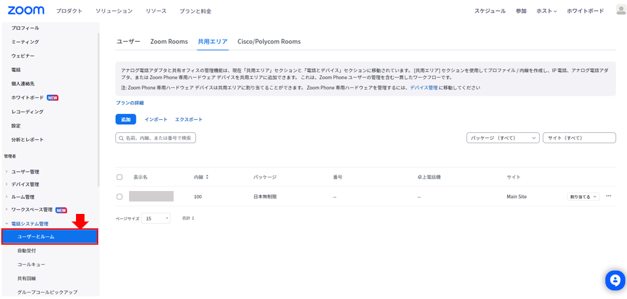The width and height of the screenshot is (627, 299).
Task: Open プロダクト in top navigation
Action: tap(69, 11)
